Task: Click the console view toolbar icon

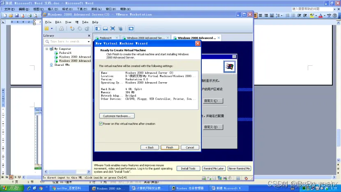Action: [x=131, y=28]
